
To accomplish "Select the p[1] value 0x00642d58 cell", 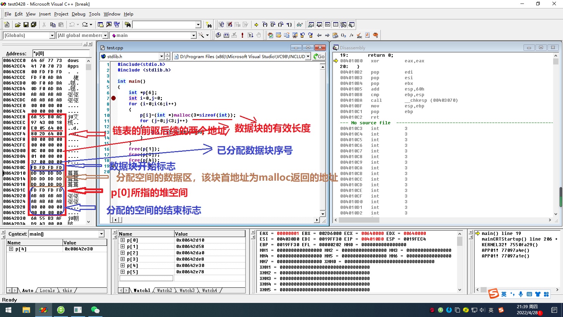I will point(210,247).
